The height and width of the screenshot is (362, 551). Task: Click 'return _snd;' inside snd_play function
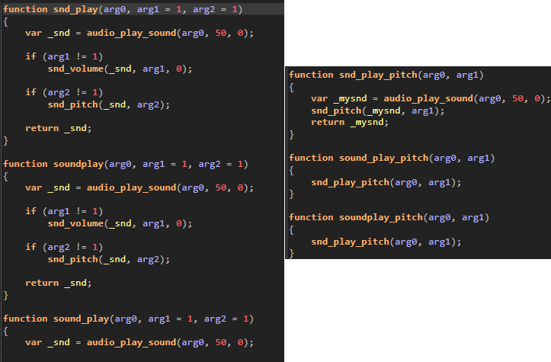pos(59,128)
